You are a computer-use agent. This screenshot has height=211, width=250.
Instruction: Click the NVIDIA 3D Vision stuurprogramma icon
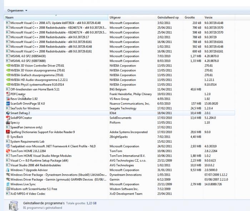[x=8, y=70]
